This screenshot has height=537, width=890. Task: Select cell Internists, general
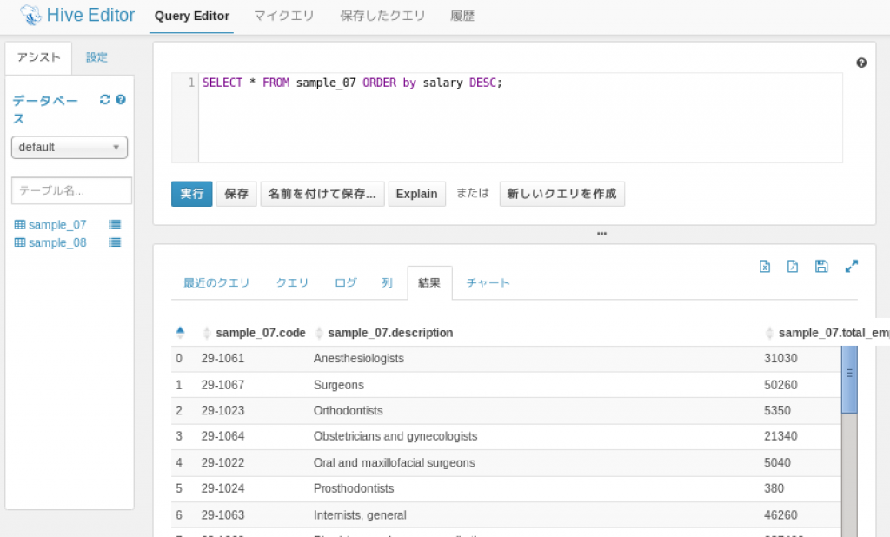pyautogui.click(x=360, y=515)
